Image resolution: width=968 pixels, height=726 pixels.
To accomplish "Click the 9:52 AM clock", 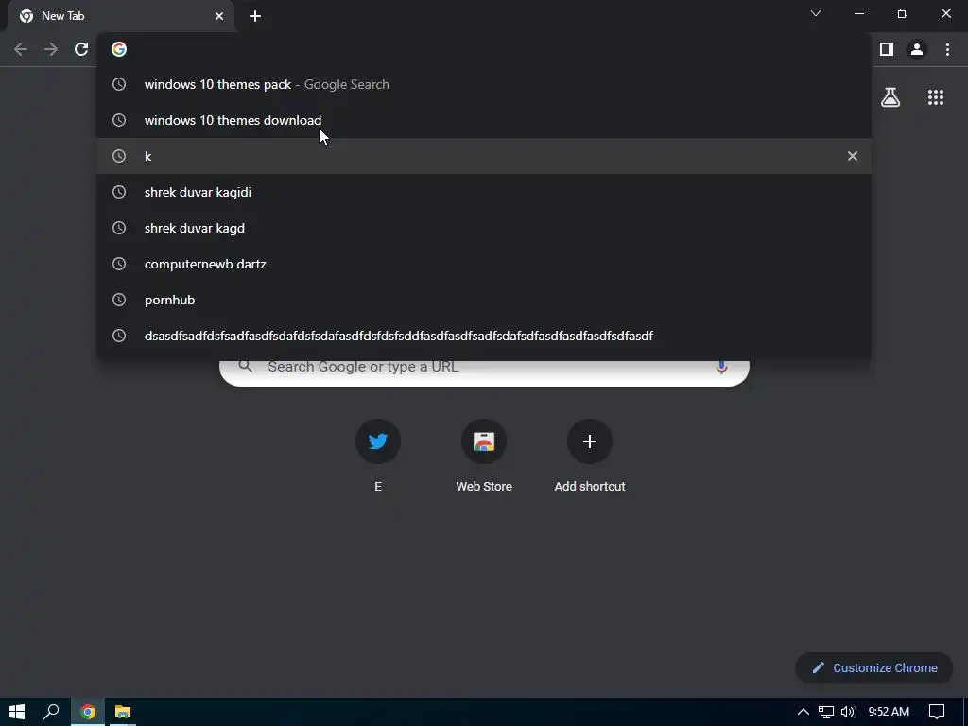I will [889, 712].
